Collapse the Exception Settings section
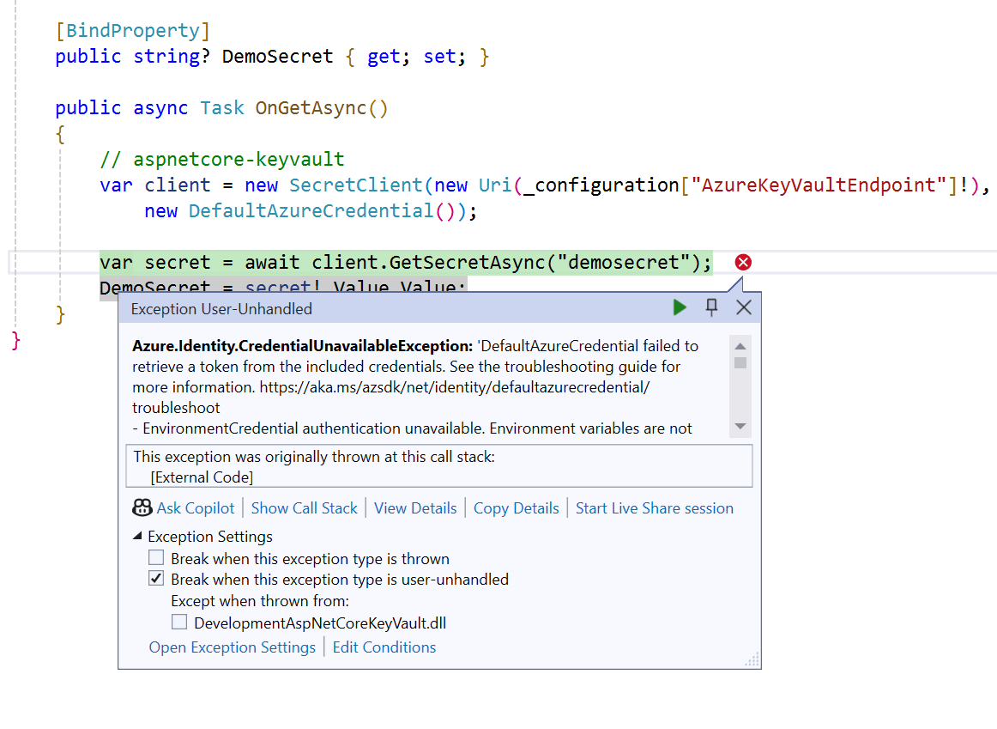Image resolution: width=997 pixels, height=729 pixels. click(137, 536)
